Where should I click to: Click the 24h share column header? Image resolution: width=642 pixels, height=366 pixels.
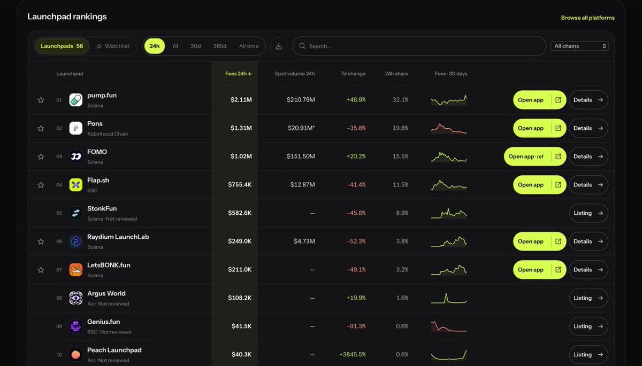[396, 74]
